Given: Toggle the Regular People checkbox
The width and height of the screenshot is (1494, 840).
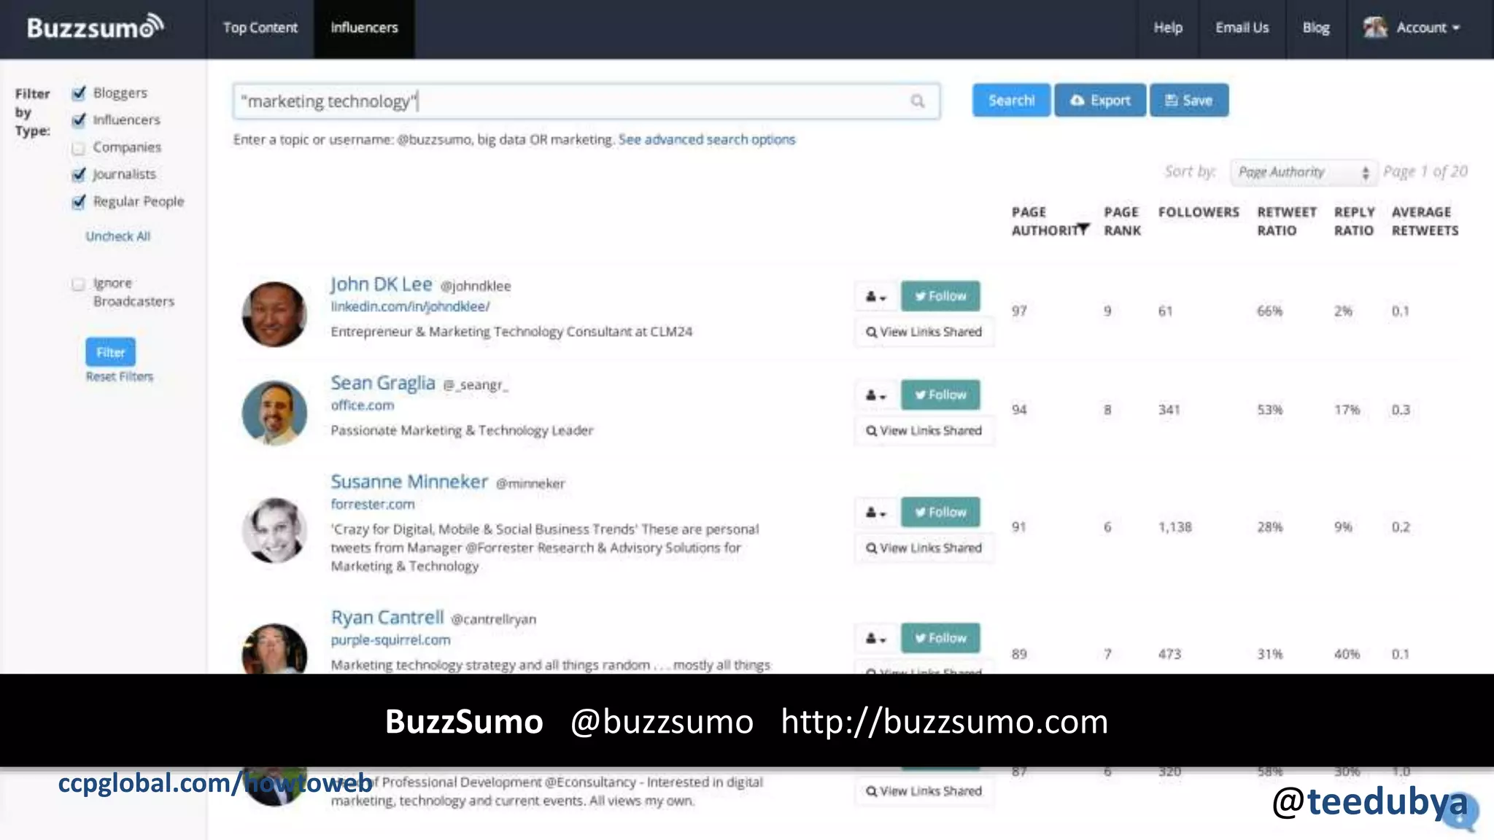Looking at the screenshot, I should [x=79, y=202].
